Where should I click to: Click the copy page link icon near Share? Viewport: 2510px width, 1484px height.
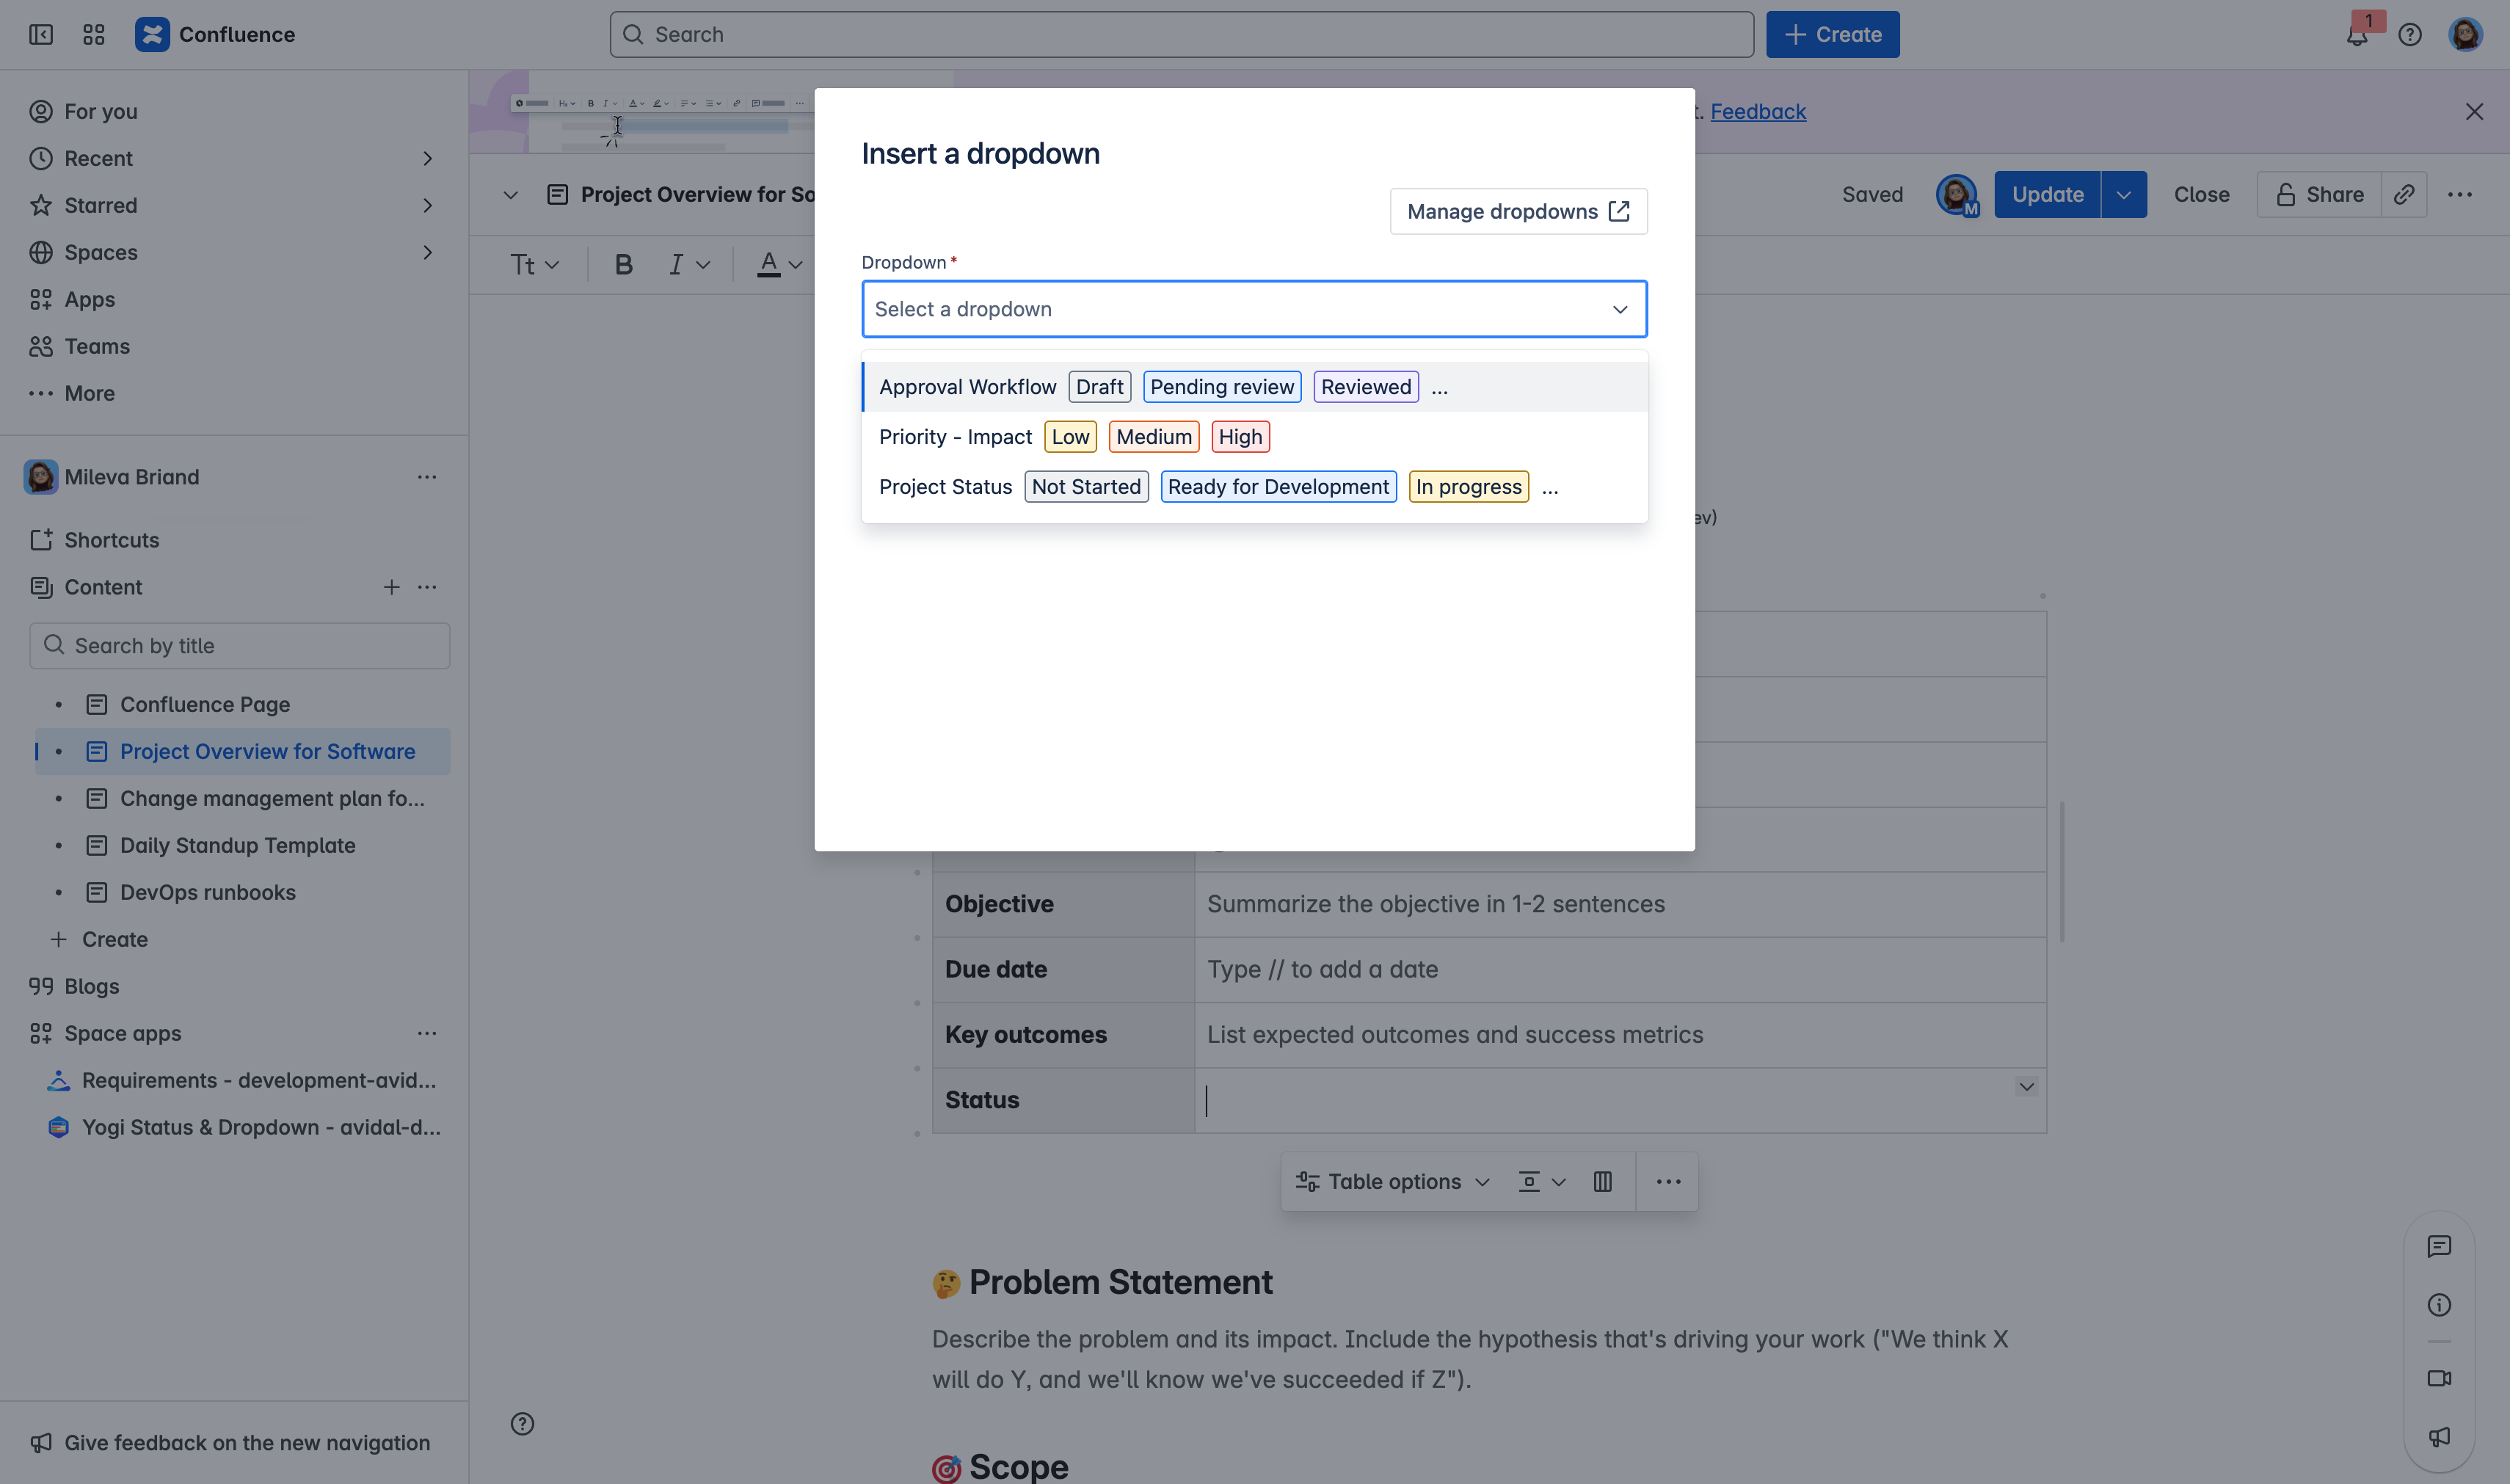click(x=2405, y=194)
